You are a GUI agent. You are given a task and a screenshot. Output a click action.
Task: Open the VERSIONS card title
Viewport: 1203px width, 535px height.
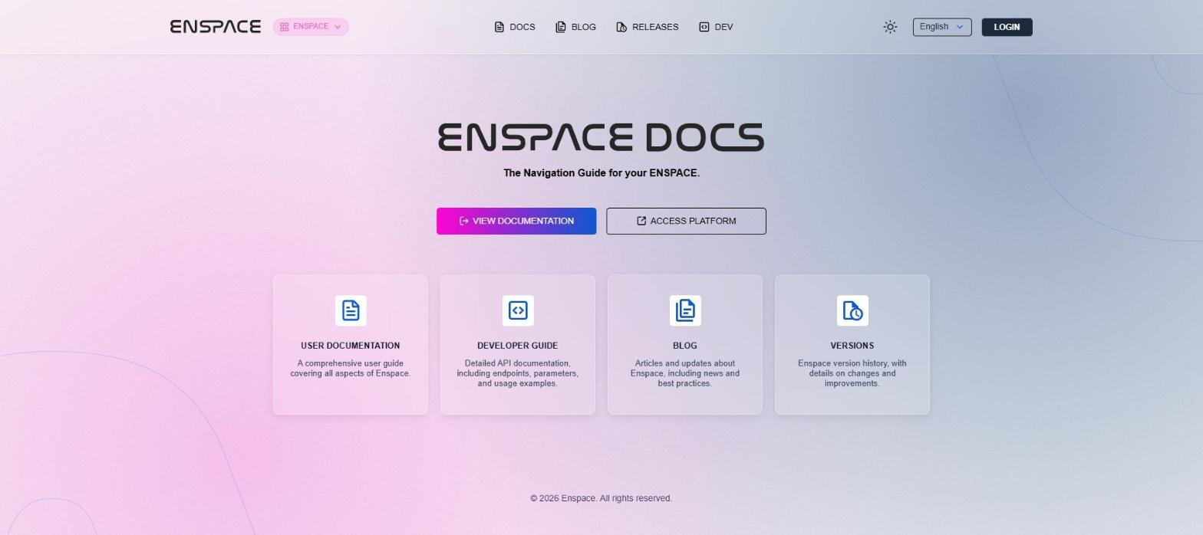852,346
